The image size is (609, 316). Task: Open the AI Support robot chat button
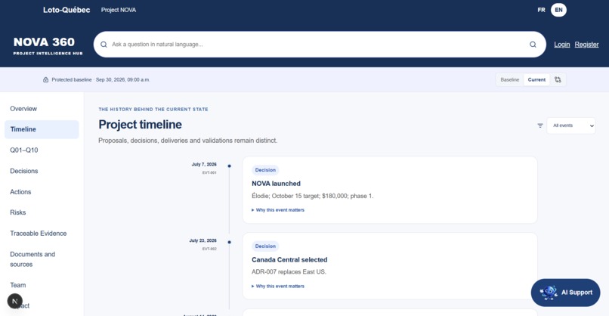click(565, 293)
